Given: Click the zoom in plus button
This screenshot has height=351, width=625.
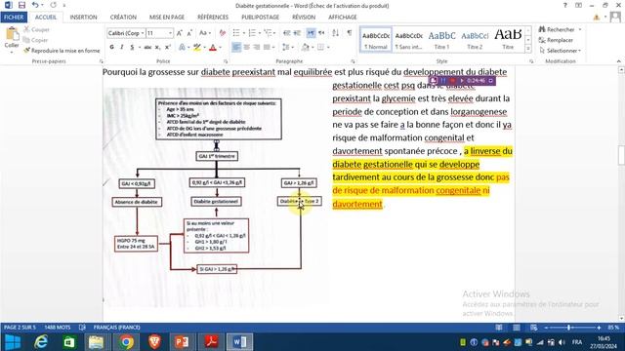Looking at the screenshot, I should (x=599, y=328).
